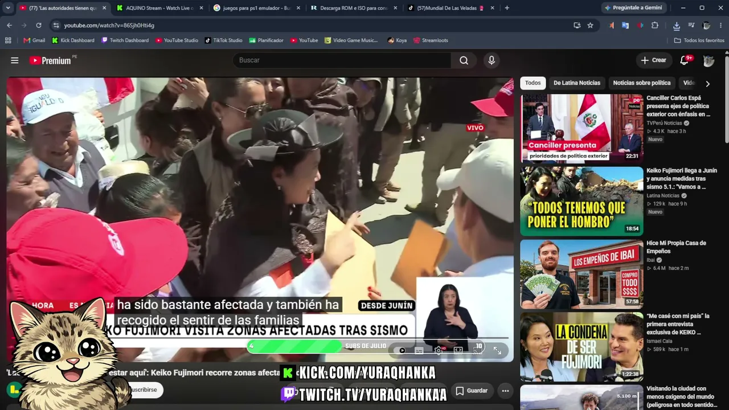Select De Latina Noticias filter chip
The height and width of the screenshot is (410, 729).
coord(577,83)
